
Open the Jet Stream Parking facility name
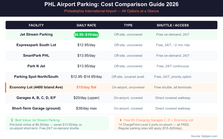tap(36, 35)
